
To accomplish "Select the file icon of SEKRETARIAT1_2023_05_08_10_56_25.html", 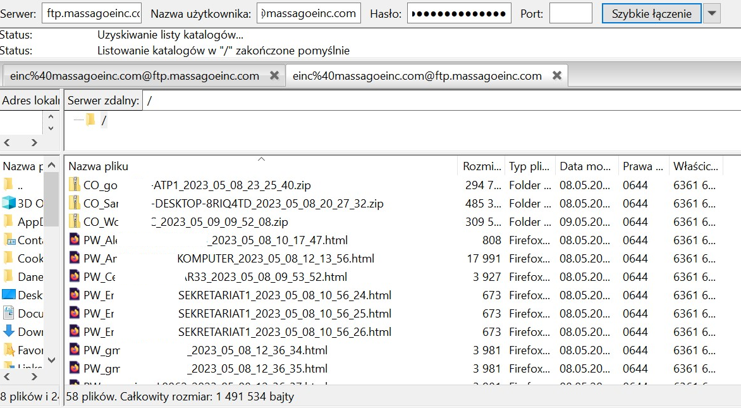I will pos(74,314).
